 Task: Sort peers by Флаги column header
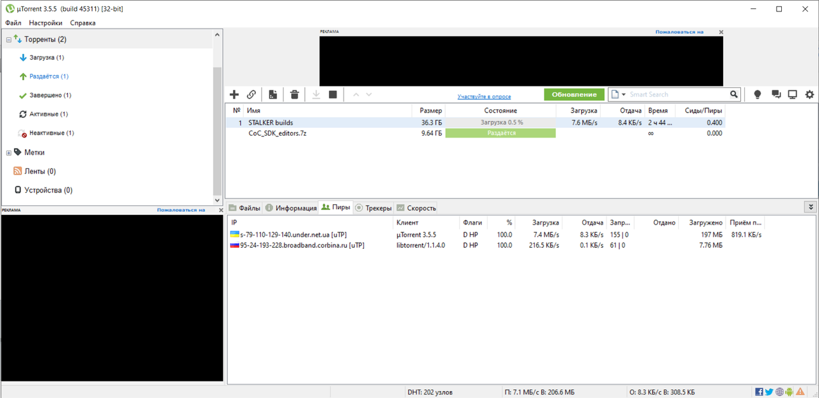click(x=473, y=223)
